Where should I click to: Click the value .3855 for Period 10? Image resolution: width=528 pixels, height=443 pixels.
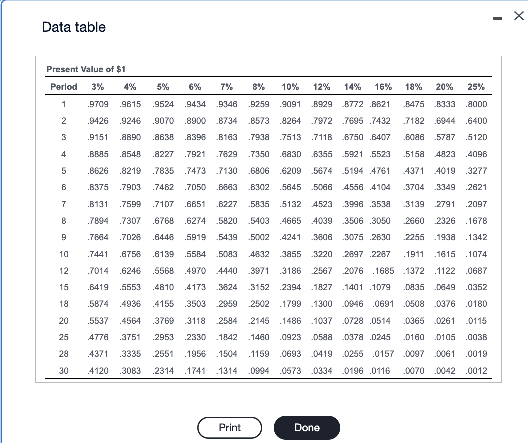(290, 254)
